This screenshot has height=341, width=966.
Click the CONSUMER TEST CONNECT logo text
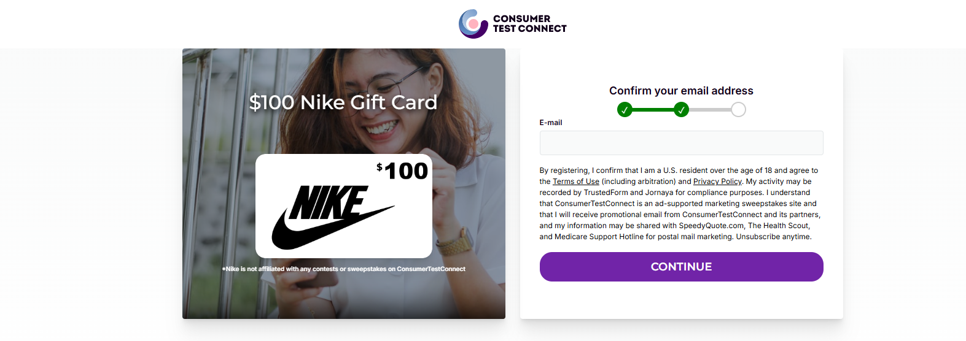pos(529,23)
